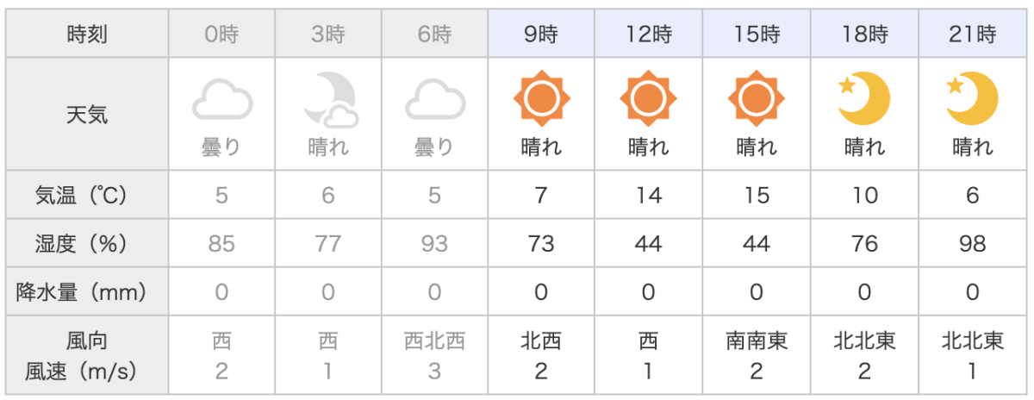
Task: Click the 気温（℃） row label
Action: 88,196
